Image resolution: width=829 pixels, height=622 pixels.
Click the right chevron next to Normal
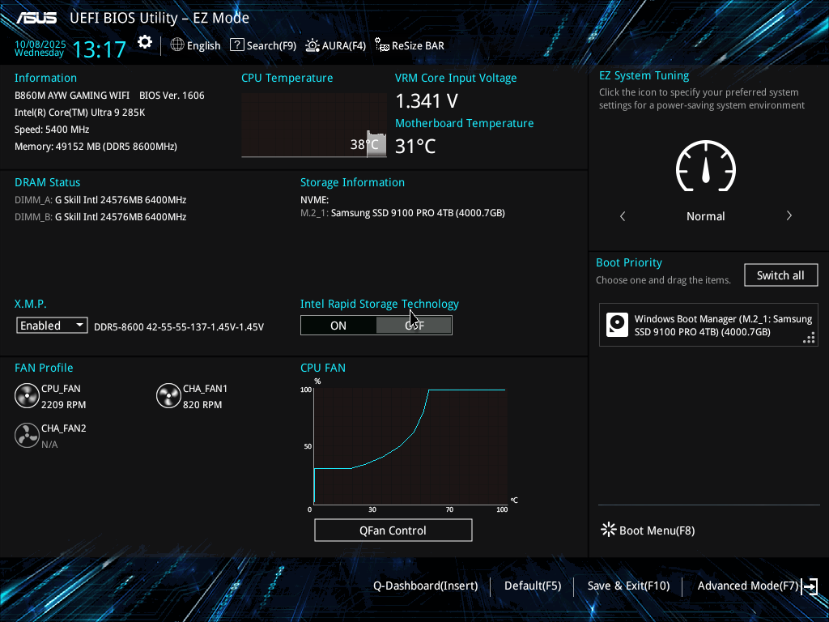(789, 216)
